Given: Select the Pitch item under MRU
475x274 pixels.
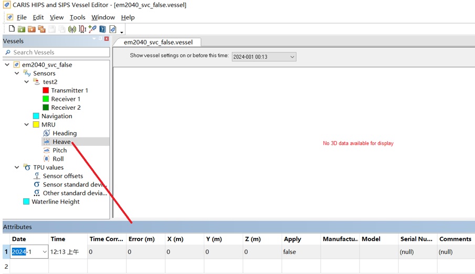Looking at the screenshot, I should [60, 150].
